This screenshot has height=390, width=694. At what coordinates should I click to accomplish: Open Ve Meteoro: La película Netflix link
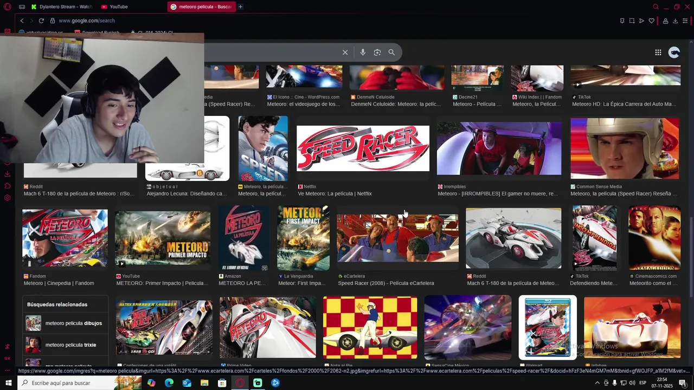(335, 193)
